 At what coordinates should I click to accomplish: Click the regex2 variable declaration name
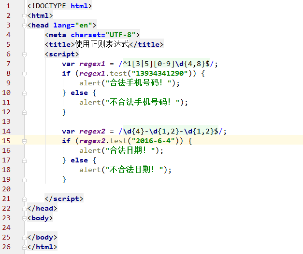coord(92,131)
